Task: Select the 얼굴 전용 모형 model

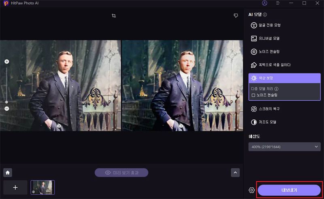Action: [x=284, y=25]
